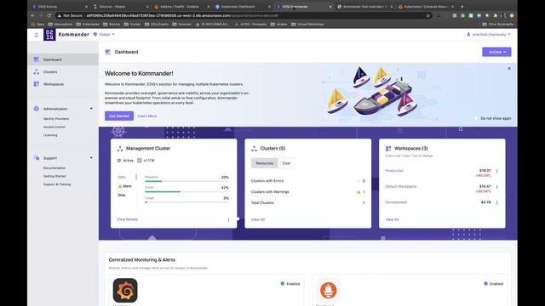The width and height of the screenshot is (545, 306).
Task: Bookmark this page with star icon
Action: (427, 15)
